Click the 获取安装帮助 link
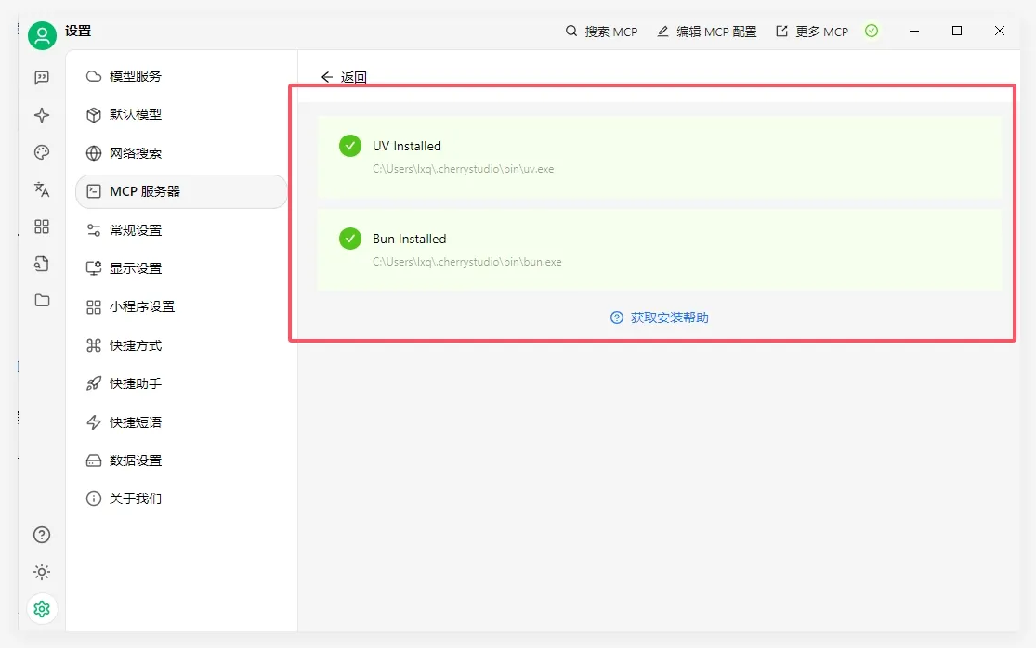Viewport: 1036px width, 648px height. click(660, 318)
